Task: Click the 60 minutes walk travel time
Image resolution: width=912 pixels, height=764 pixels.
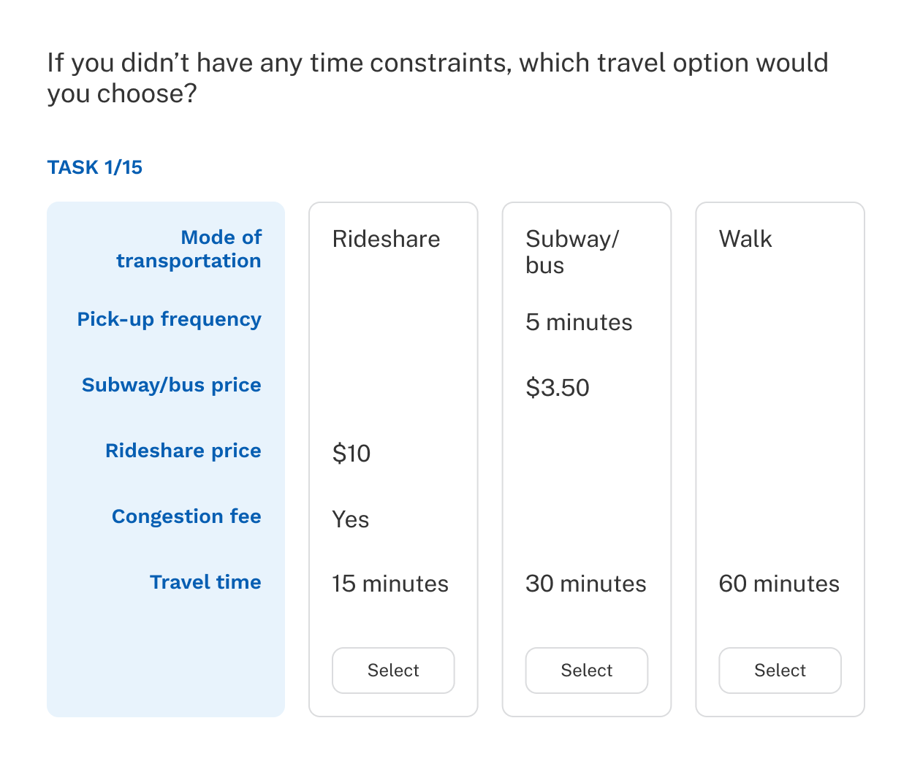Action: (779, 584)
